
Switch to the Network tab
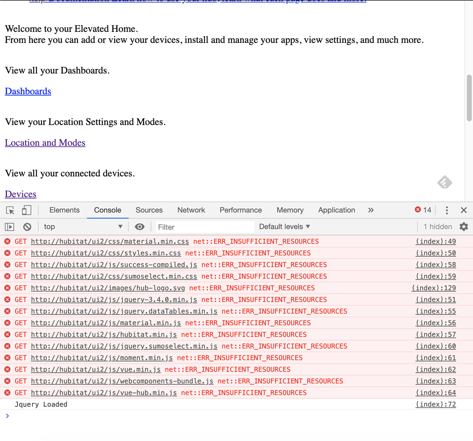[x=191, y=210]
